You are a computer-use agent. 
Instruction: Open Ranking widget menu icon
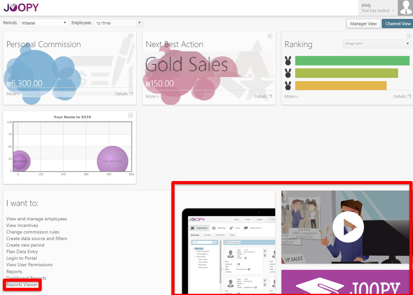[409, 36]
